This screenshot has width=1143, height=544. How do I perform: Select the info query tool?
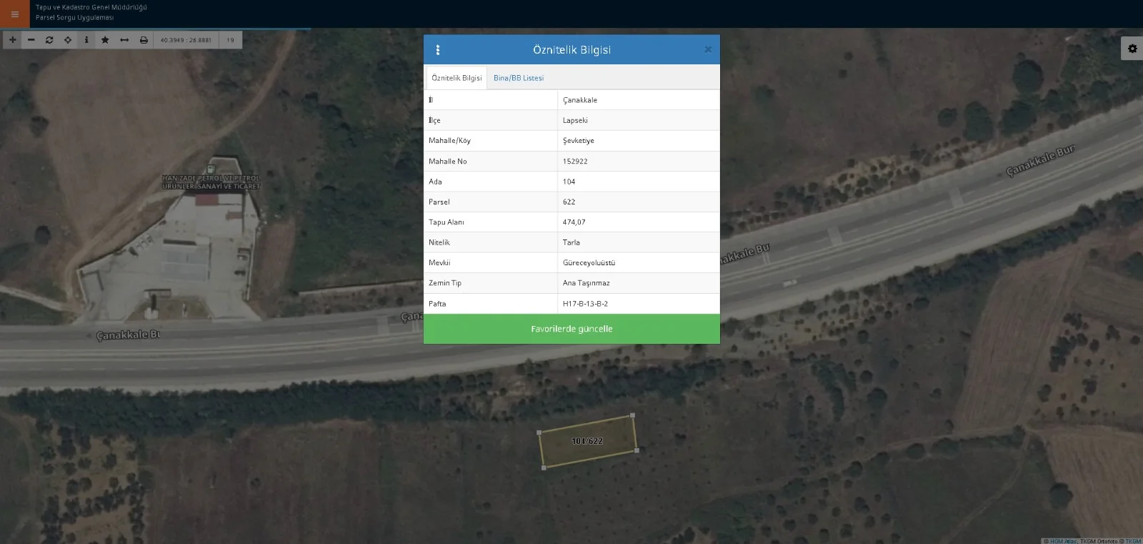86,40
